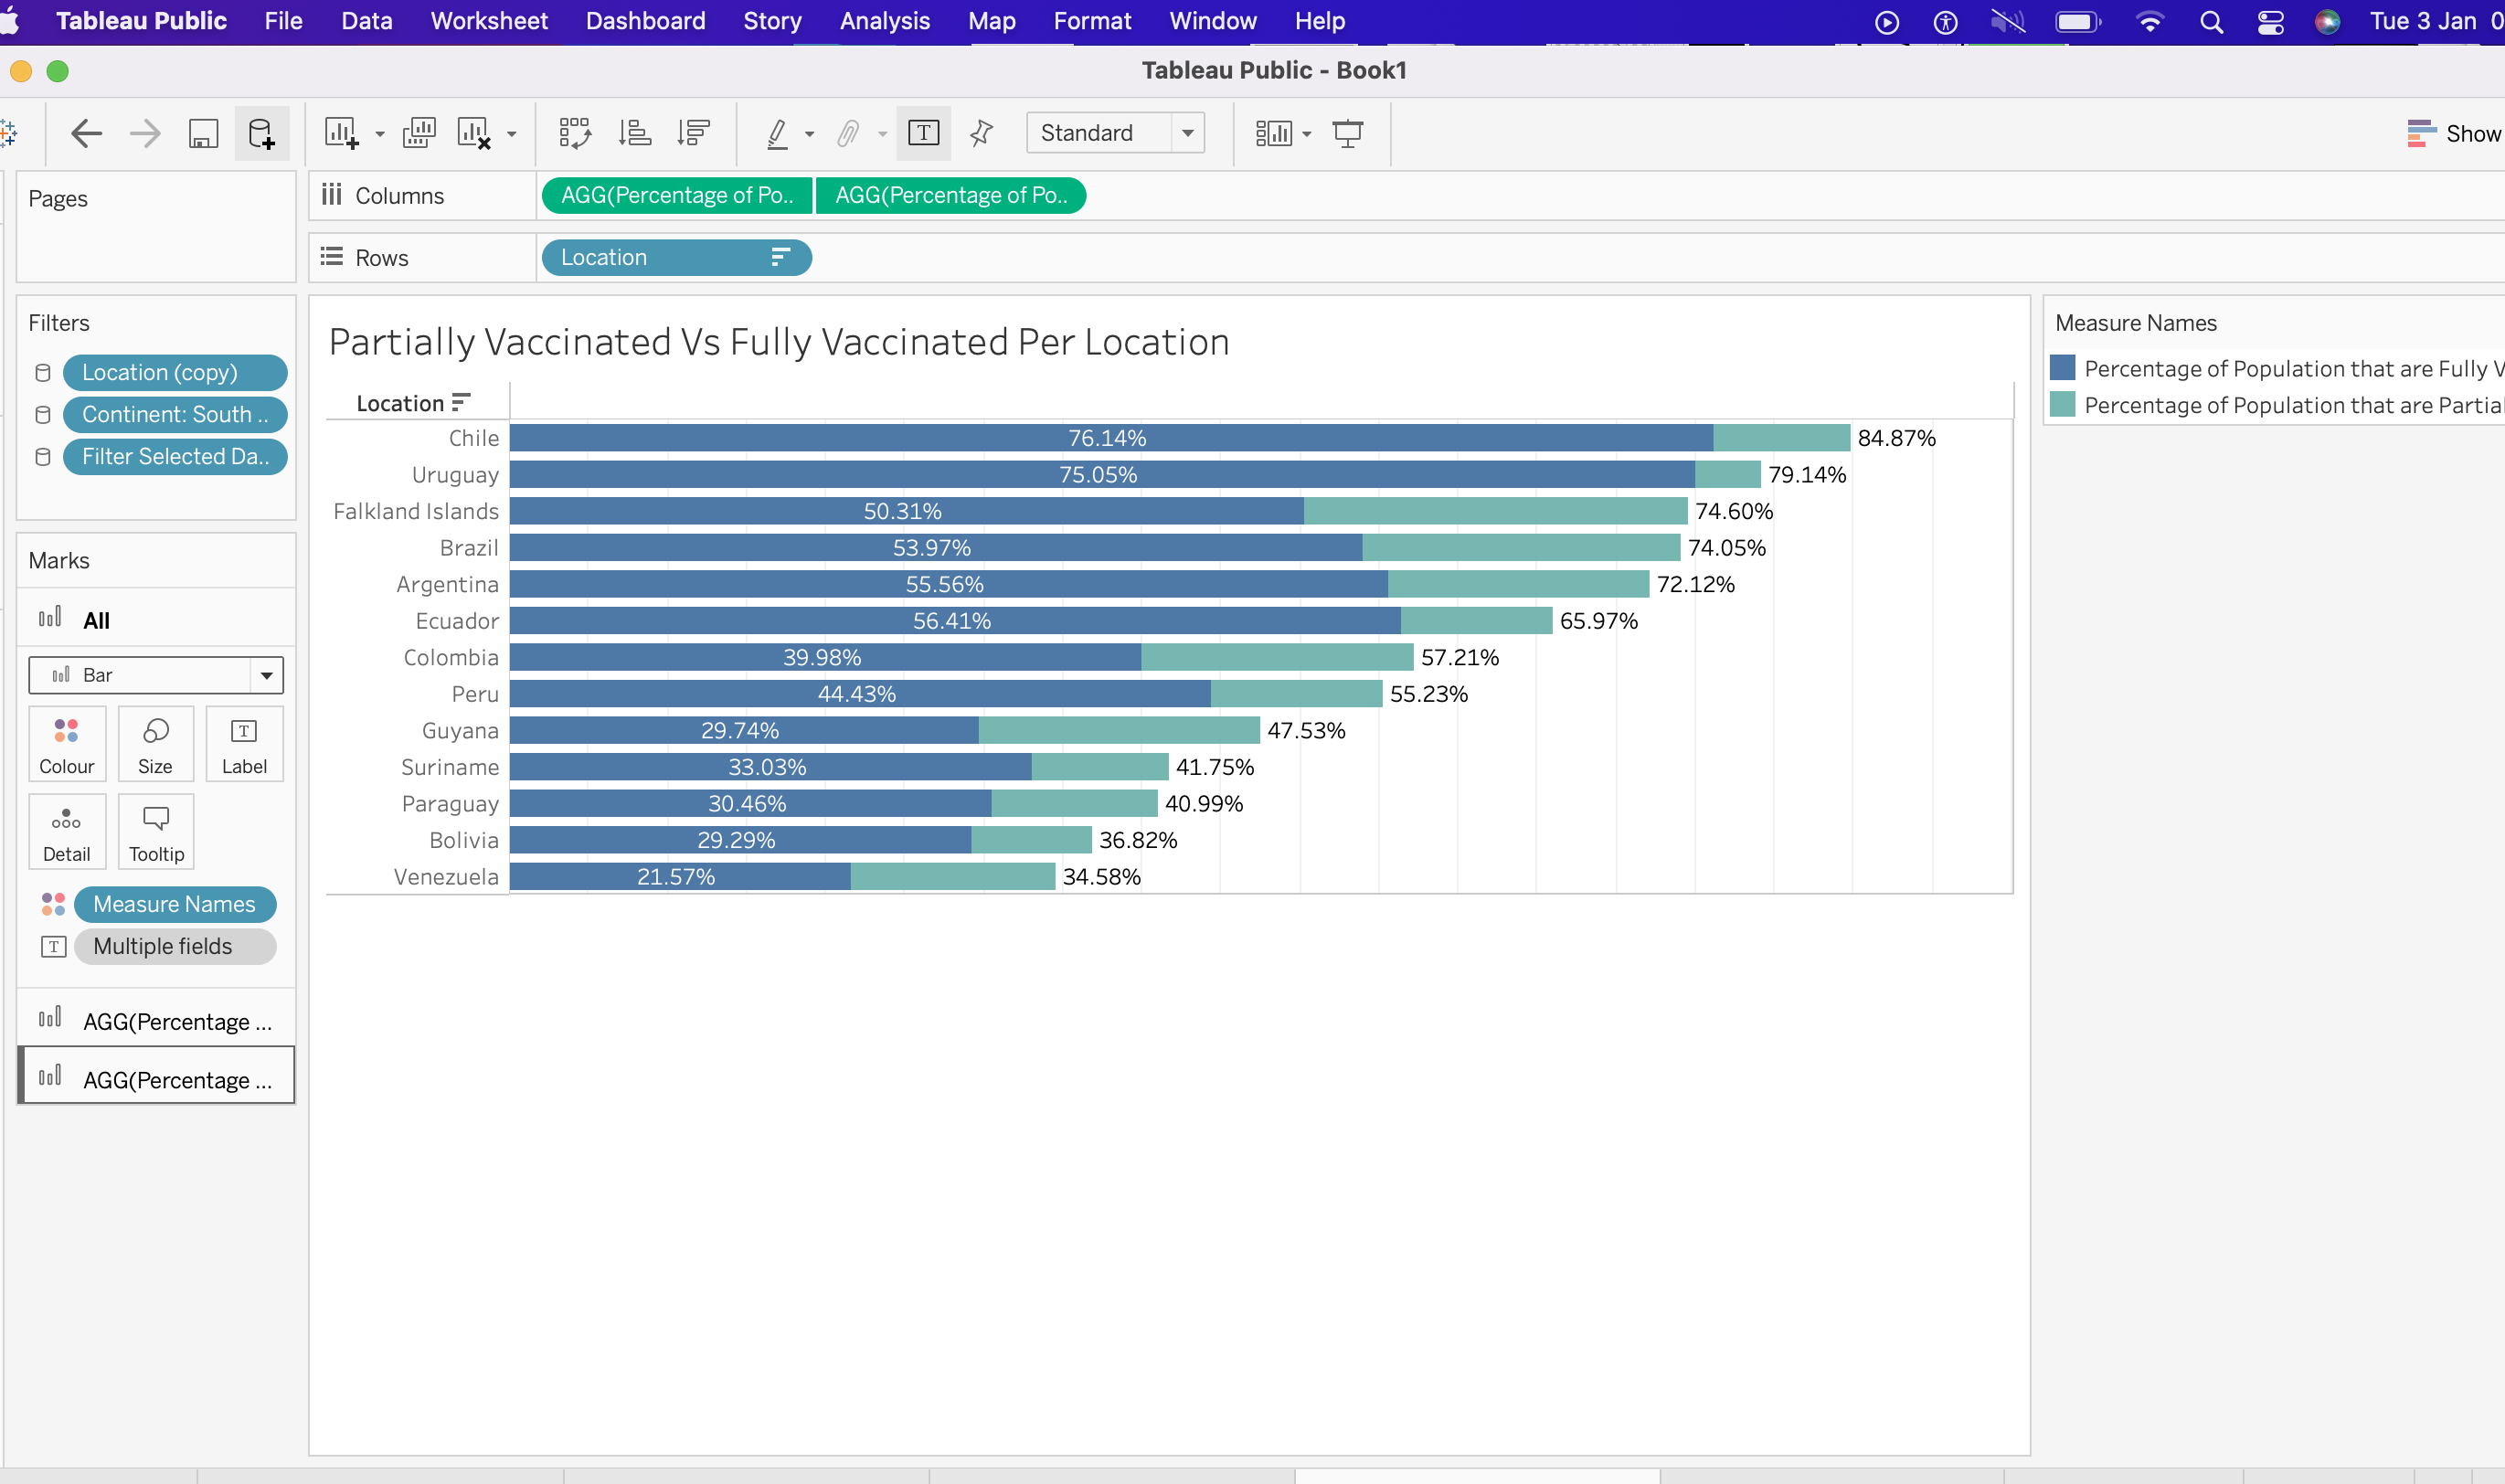This screenshot has width=2505, height=1484.
Task: Expand the Bar mark type dropdown
Action: pyautogui.click(x=265, y=675)
